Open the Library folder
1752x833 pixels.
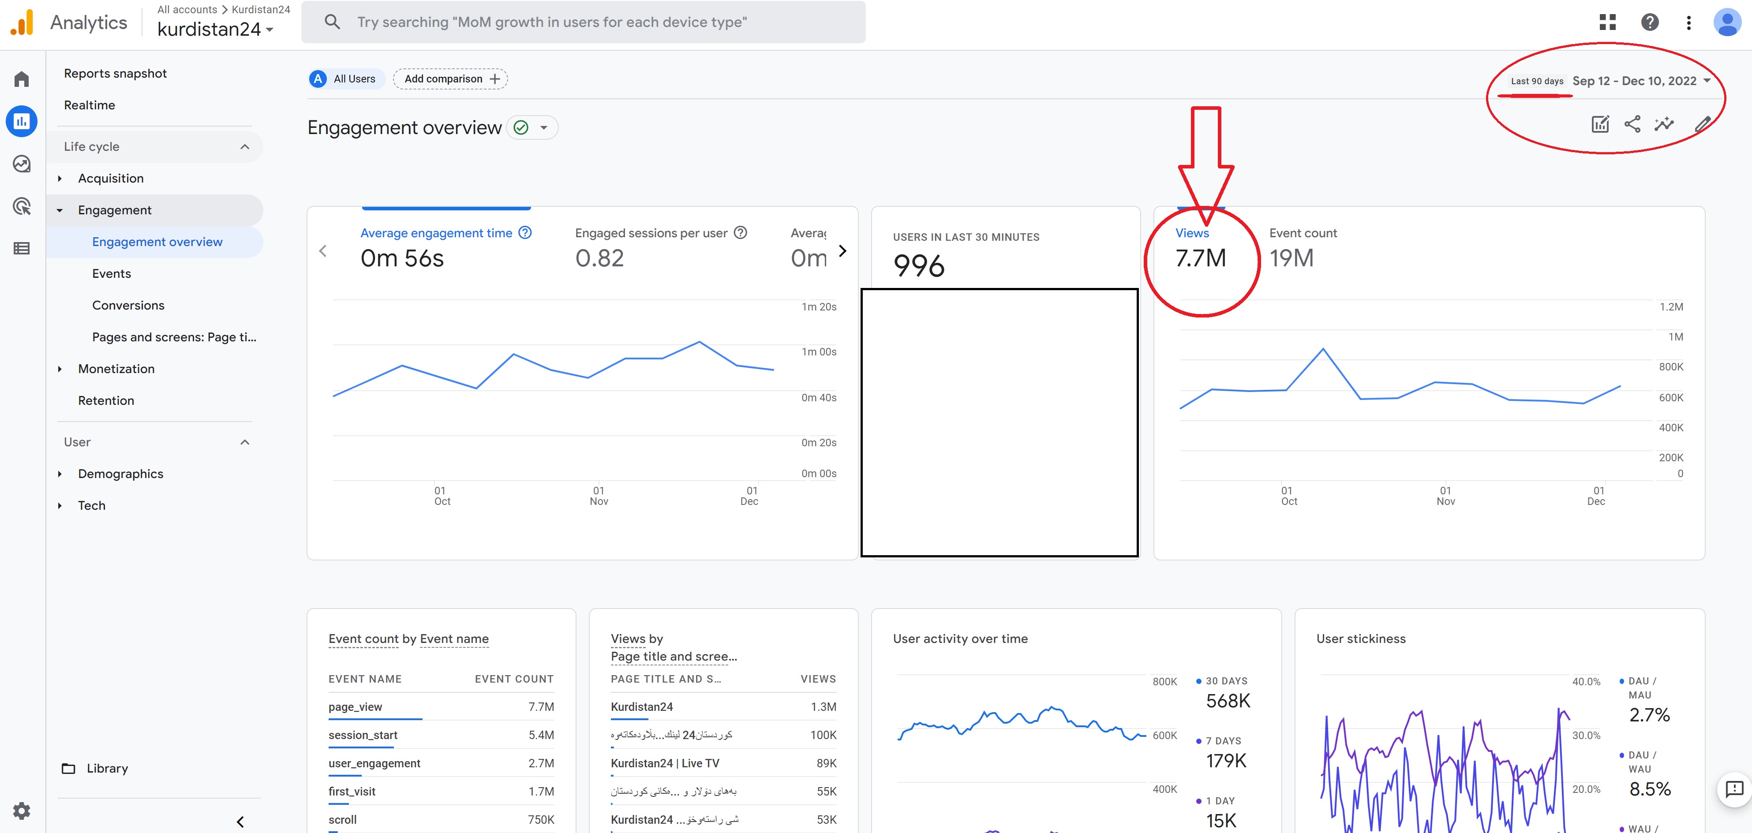[94, 769]
